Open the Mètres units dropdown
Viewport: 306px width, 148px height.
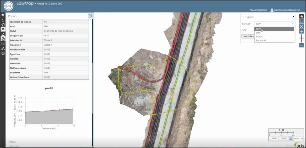point(299,139)
